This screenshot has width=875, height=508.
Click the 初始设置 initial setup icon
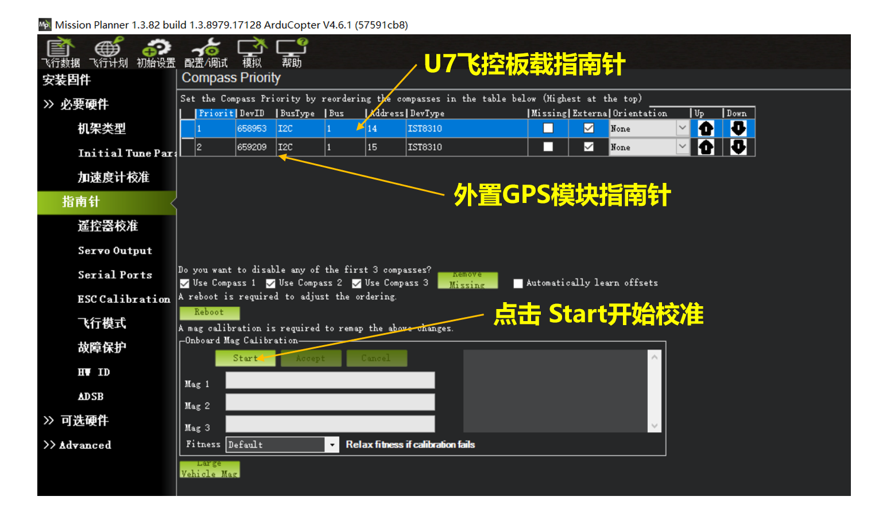tap(156, 52)
